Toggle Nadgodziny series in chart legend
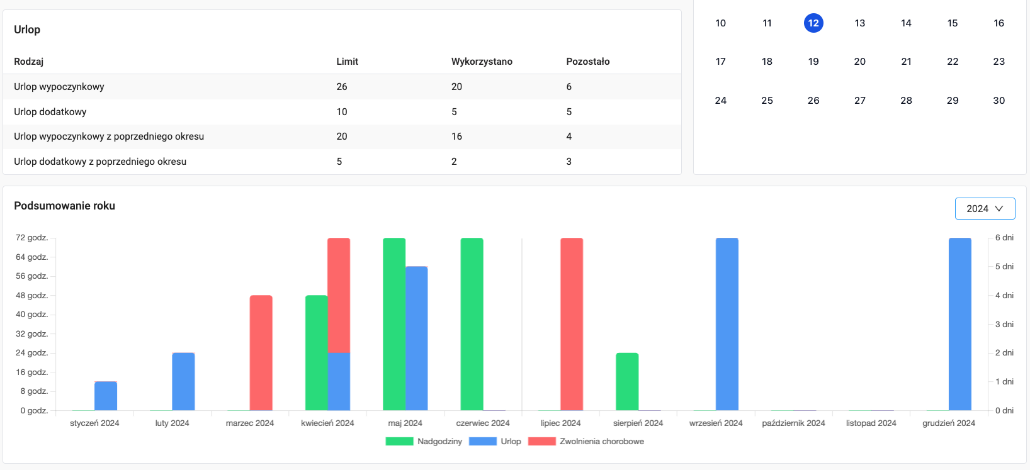This screenshot has width=1030, height=470. coord(439,442)
